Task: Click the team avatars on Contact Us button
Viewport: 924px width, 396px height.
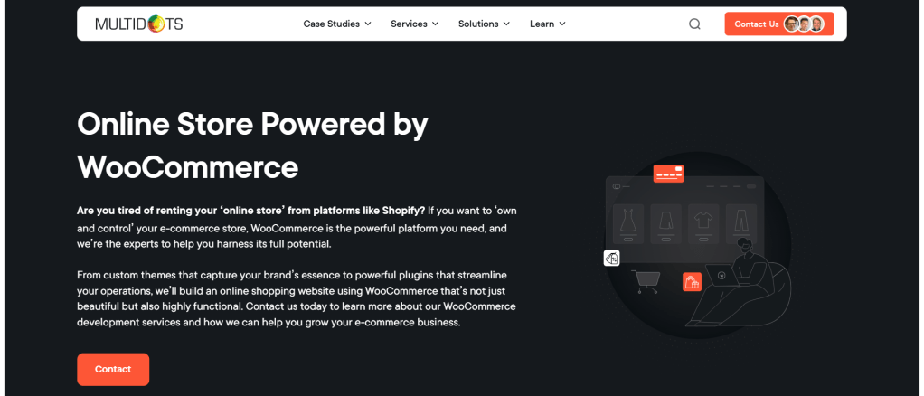Action: click(803, 24)
